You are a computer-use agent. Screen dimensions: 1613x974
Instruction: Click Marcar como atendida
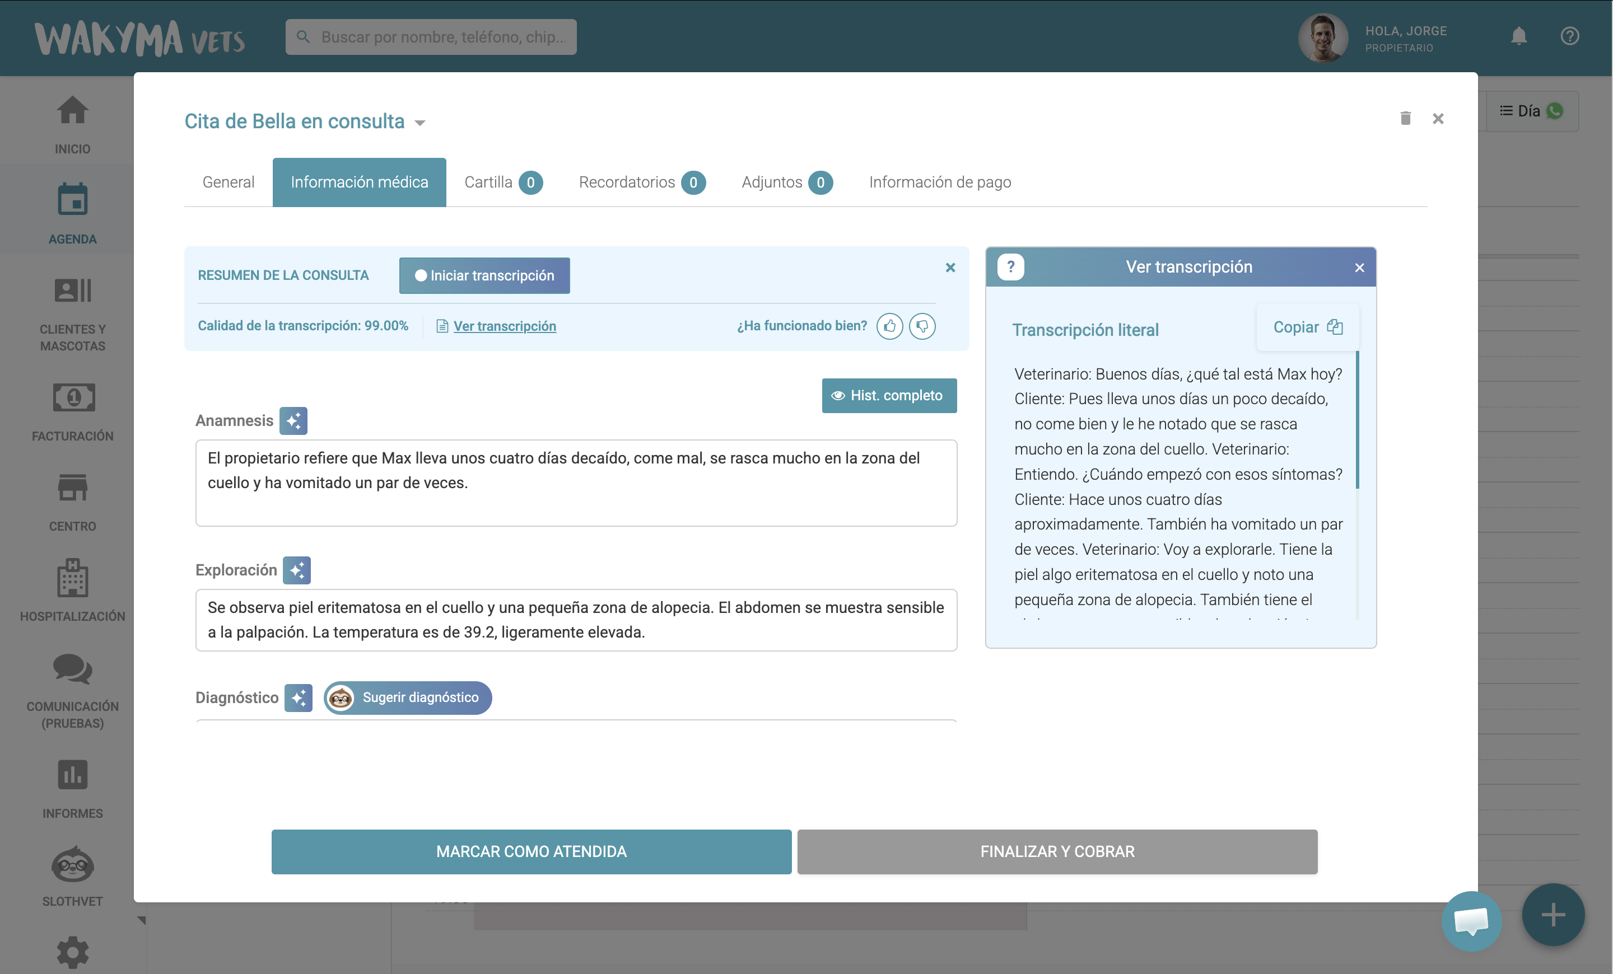pos(532,851)
